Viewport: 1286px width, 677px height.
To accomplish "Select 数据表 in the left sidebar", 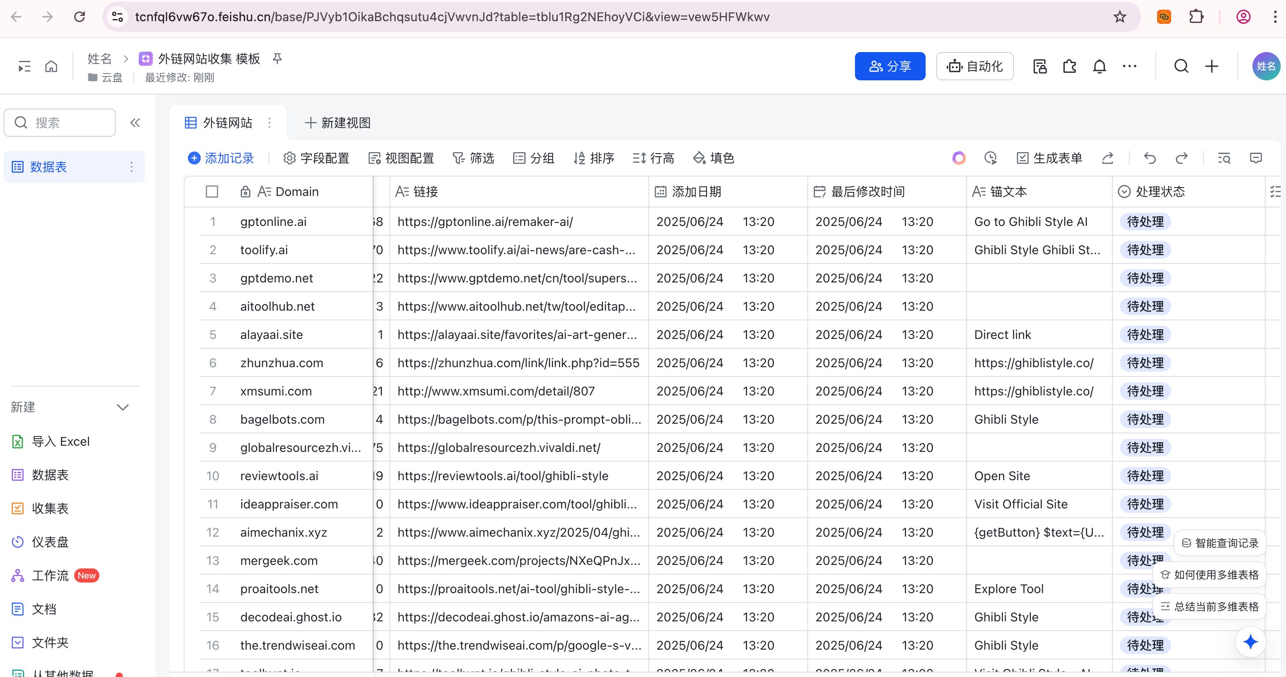I will [x=74, y=167].
